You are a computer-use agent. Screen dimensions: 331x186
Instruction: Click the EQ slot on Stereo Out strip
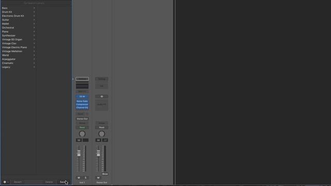[101, 86]
